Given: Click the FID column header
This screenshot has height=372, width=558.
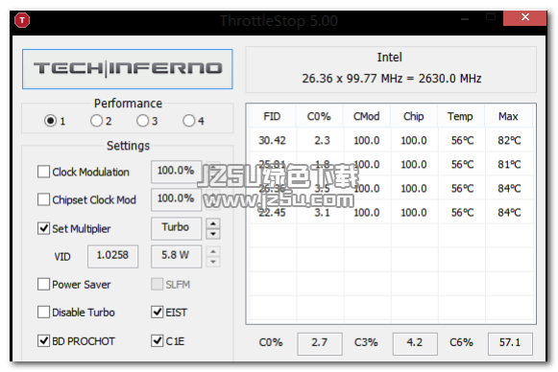Looking at the screenshot, I should pos(272,116).
